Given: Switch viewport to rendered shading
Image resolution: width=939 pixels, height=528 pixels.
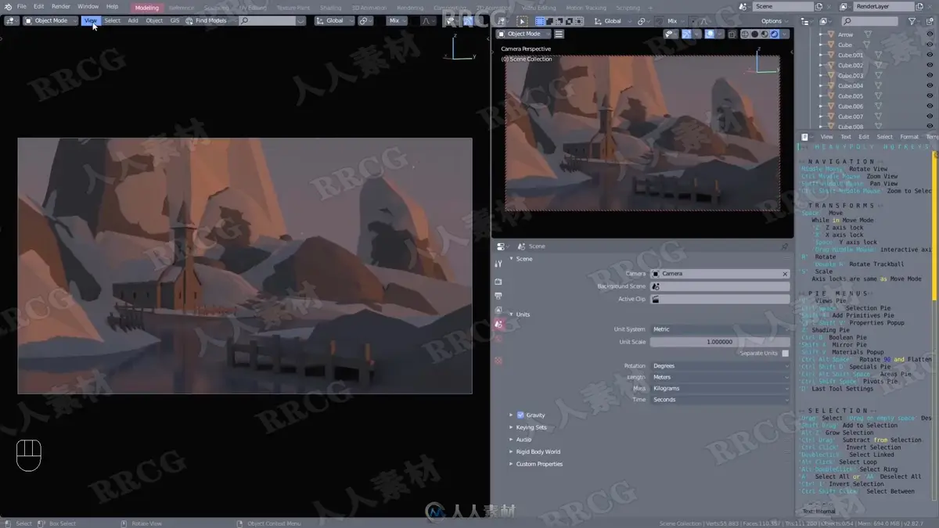Looking at the screenshot, I should (x=774, y=34).
